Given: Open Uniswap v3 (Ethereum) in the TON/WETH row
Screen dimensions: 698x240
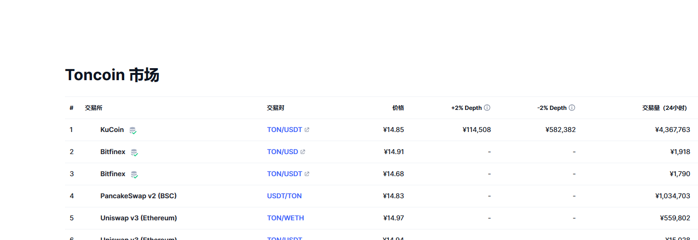Looking at the screenshot, I should tap(139, 218).
